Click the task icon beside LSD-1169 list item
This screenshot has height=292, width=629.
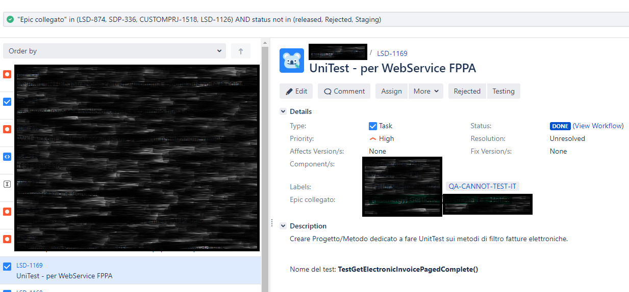[x=7, y=266]
